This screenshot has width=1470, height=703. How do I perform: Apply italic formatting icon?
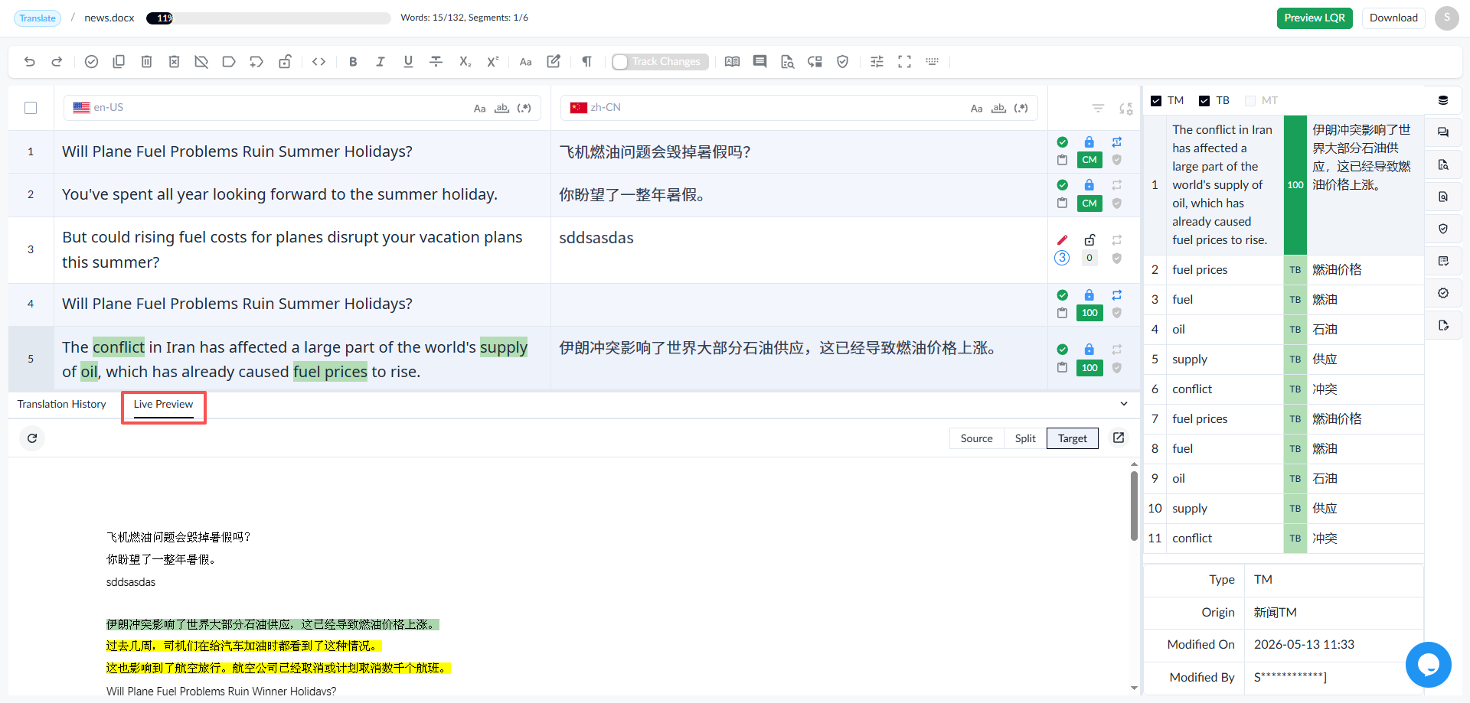point(381,62)
